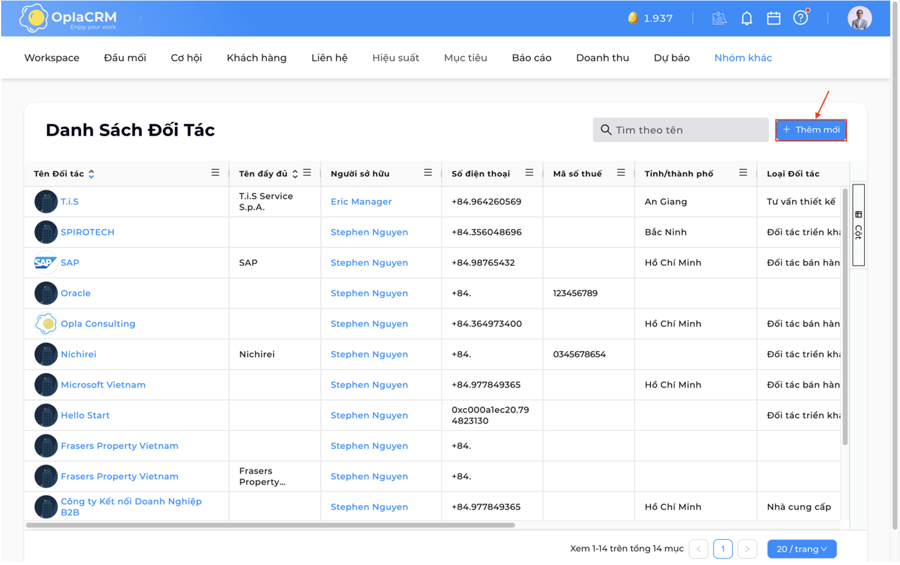The image size is (900, 565).
Task: Click the previous page arrow
Action: pos(698,549)
